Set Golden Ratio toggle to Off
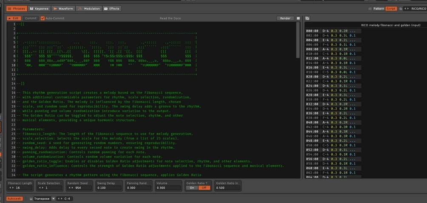 click(204, 188)
